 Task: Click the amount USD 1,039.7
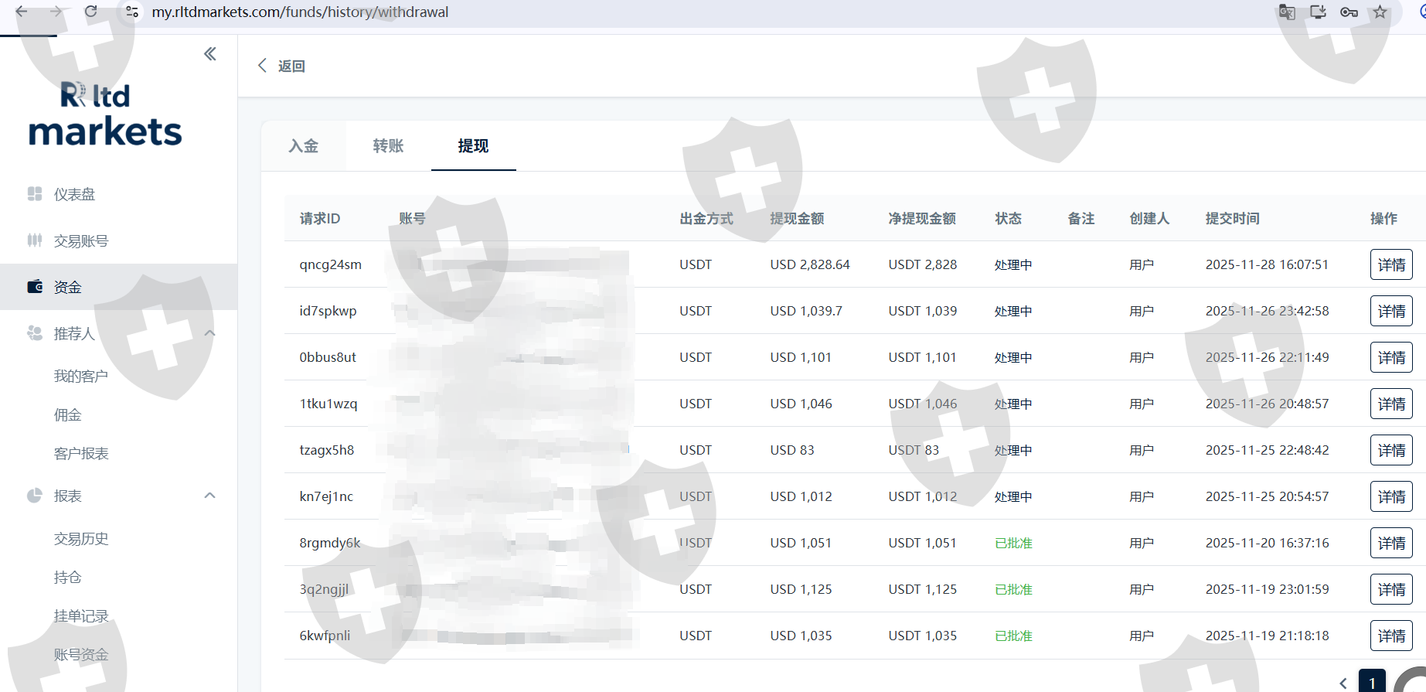806,311
